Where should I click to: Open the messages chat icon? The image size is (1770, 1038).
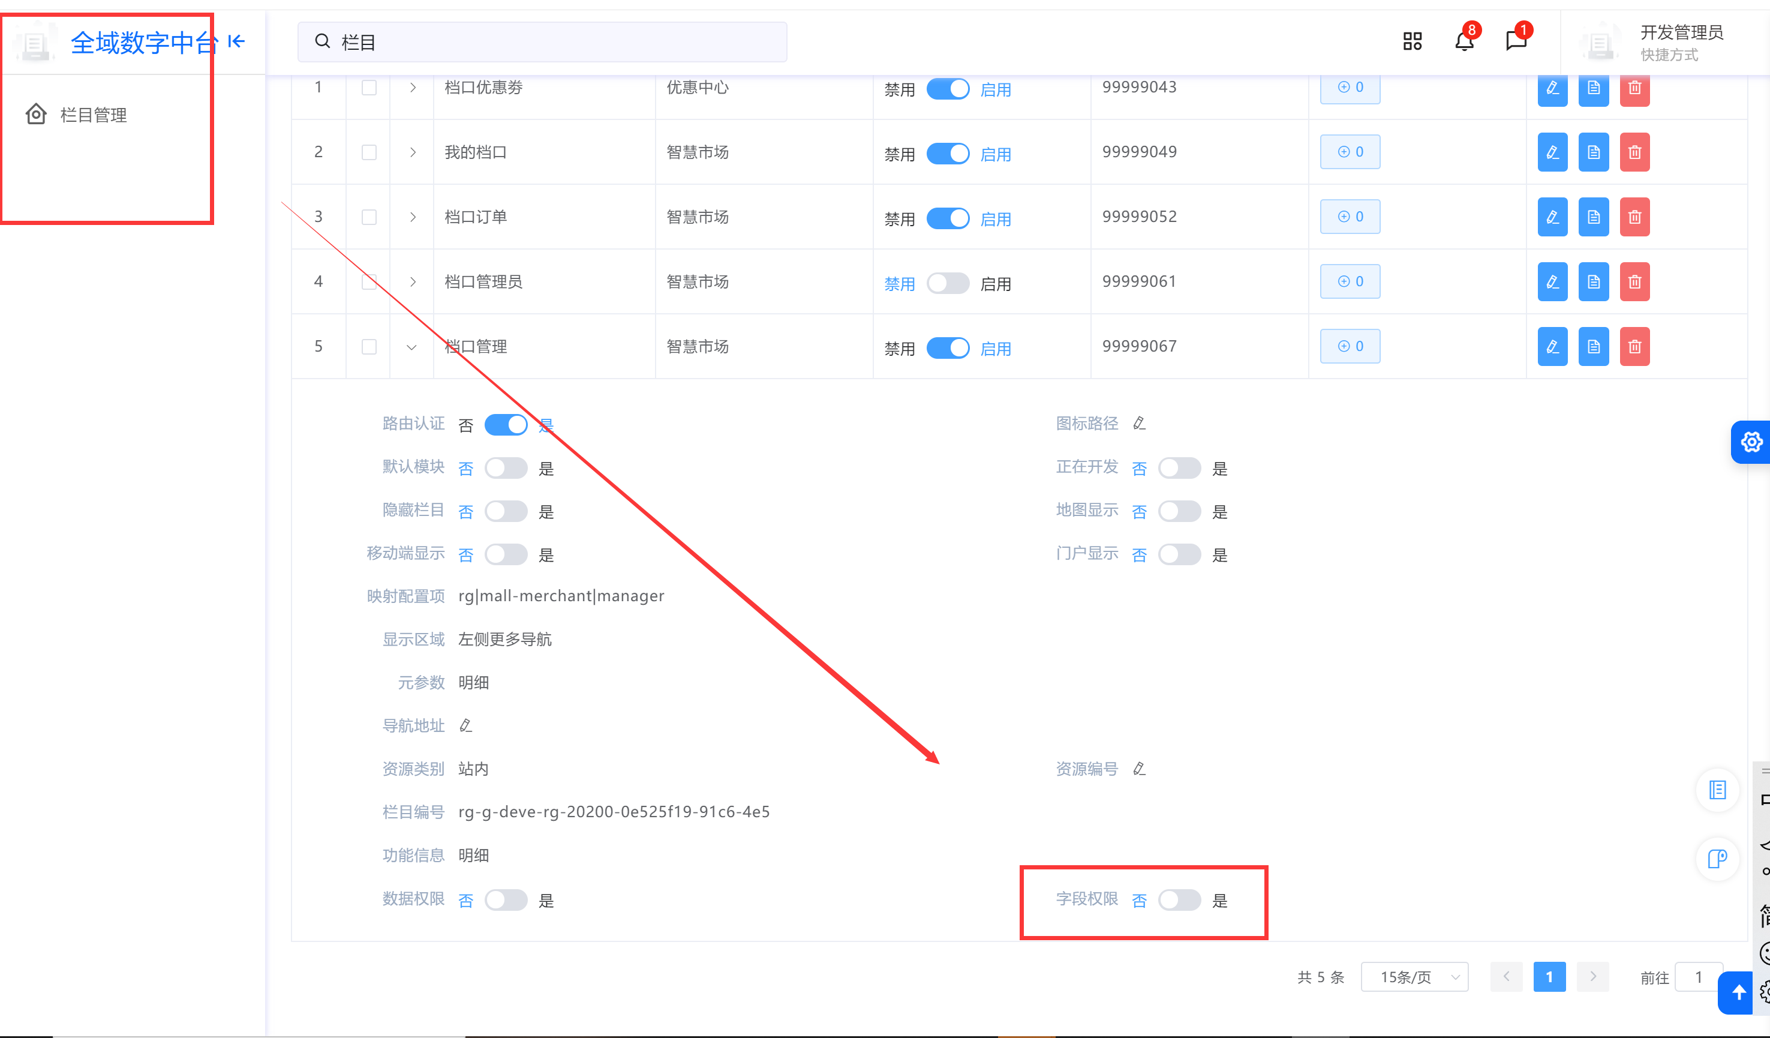click(1516, 41)
